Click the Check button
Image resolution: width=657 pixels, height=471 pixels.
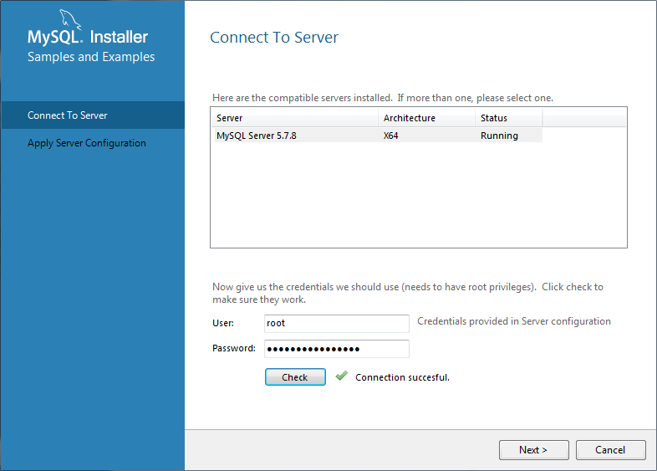[x=295, y=376]
